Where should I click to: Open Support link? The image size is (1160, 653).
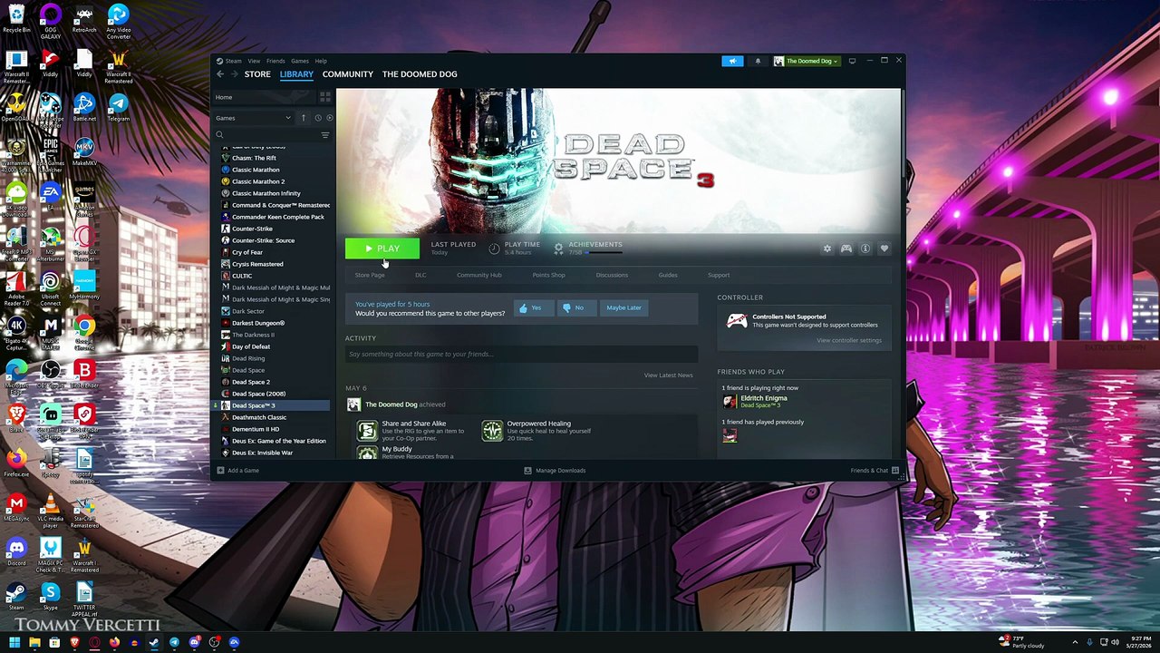719,275
